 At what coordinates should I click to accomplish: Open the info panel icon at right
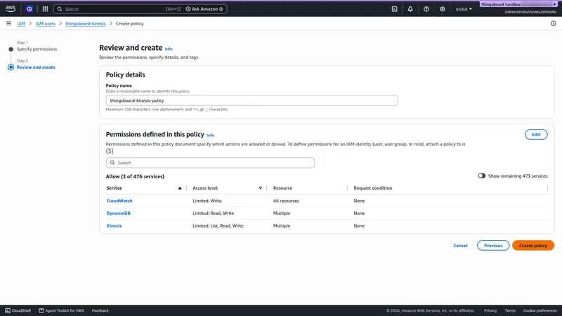(x=553, y=23)
